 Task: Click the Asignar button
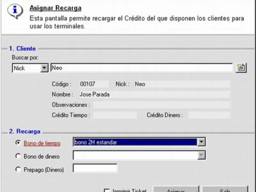pyautogui.click(x=176, y=189)
